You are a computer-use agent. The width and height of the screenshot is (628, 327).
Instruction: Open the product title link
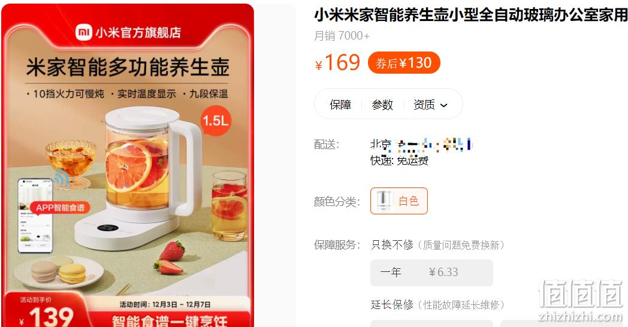pyautogui.click(x=471, y=15)
